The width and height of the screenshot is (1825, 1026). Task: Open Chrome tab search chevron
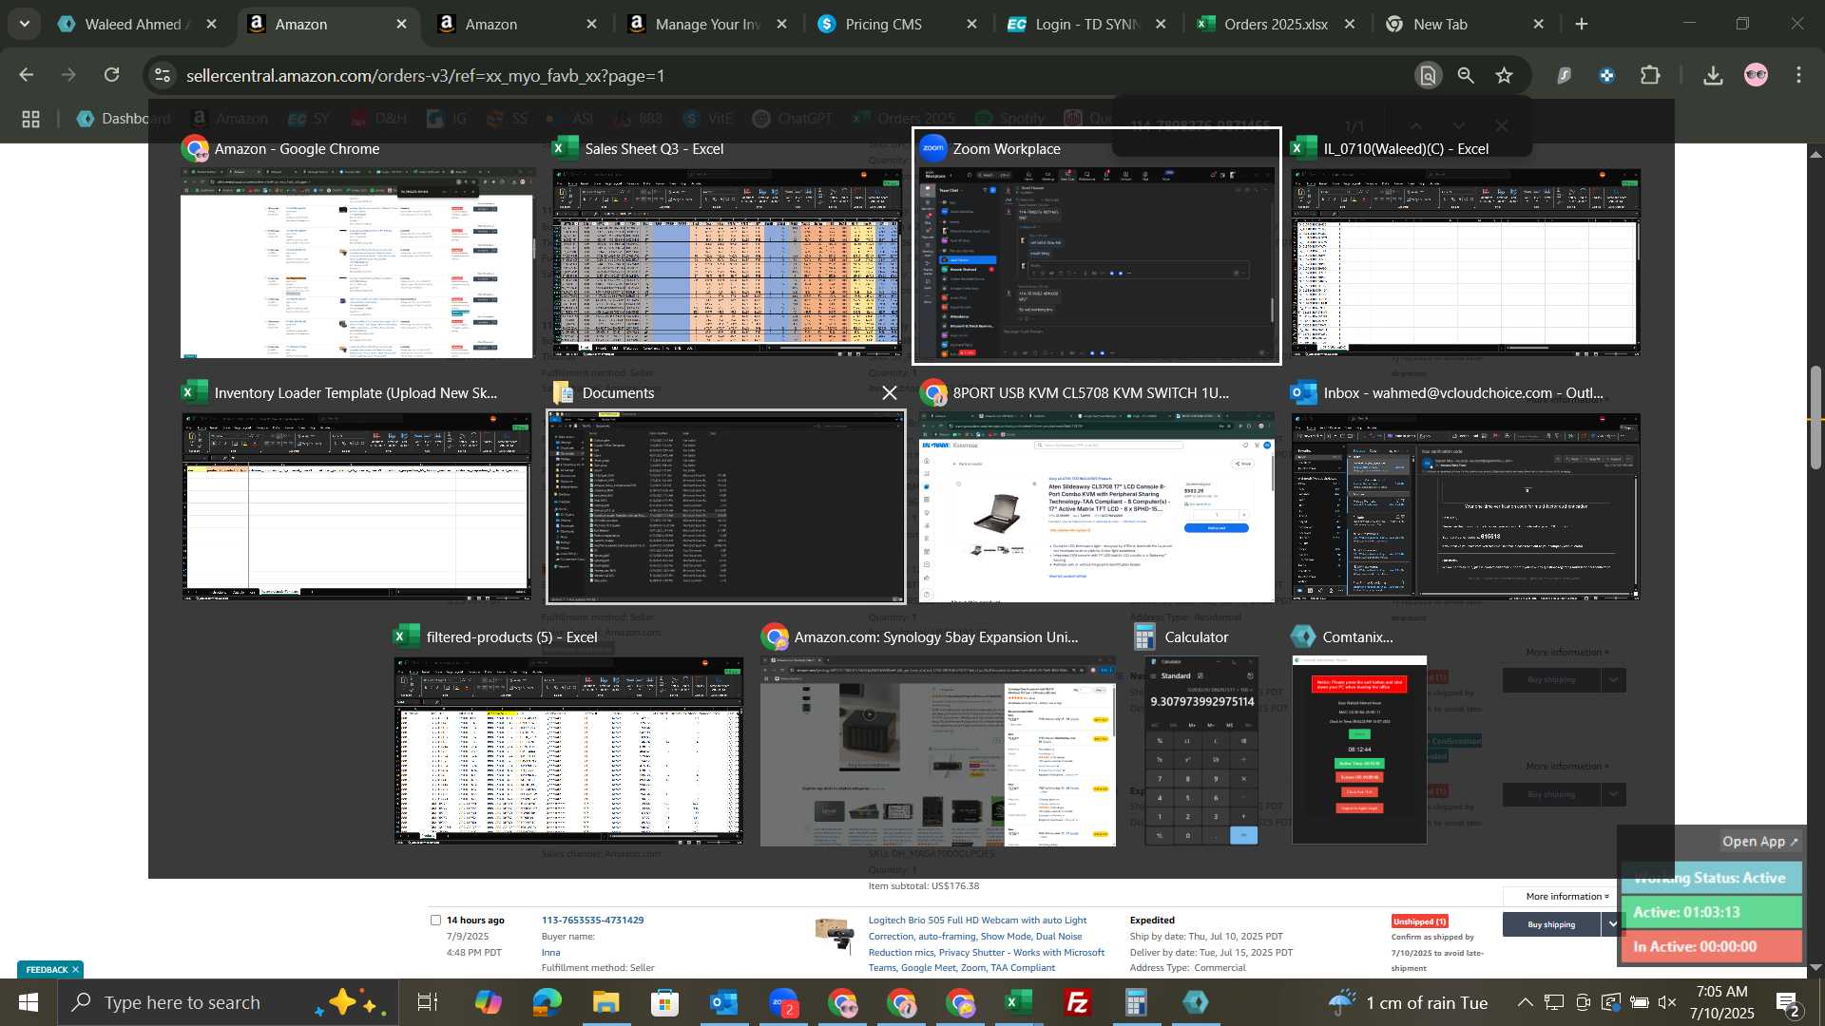[25, 24]
